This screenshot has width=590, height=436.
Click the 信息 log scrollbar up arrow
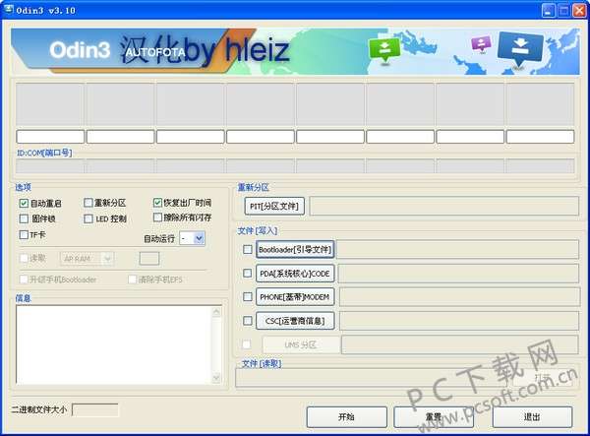coord(216,311)
